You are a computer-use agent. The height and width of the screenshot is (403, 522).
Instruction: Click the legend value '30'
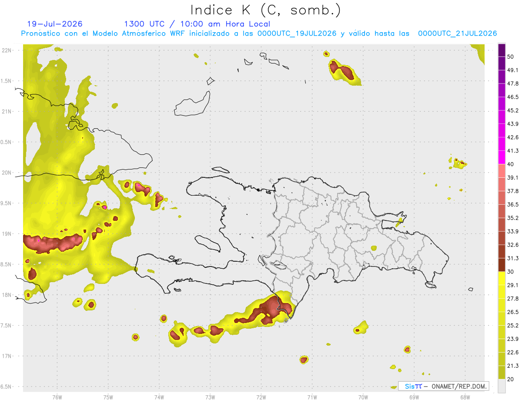click(511, 272)
